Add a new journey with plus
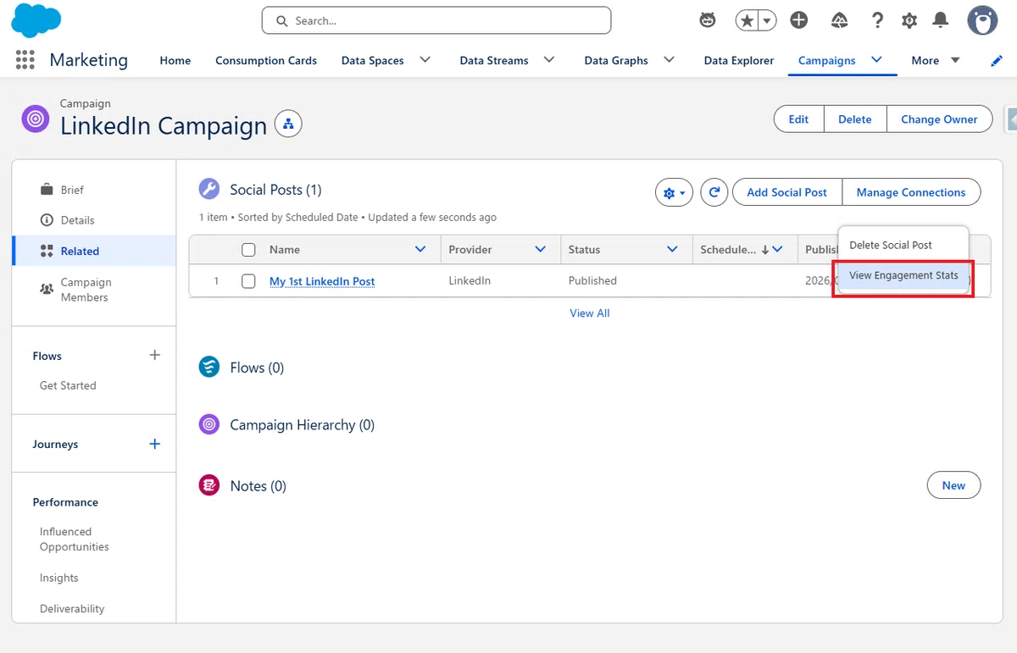Viewport: 1017px width, 653px height. pos(154,444)
